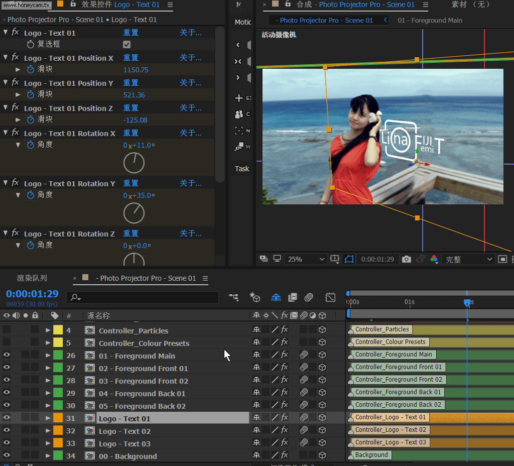The width and height of the screenshot is (514, 466).
Task: Switch to the 01 - Foreground Main tab
Action: point(430,20)
